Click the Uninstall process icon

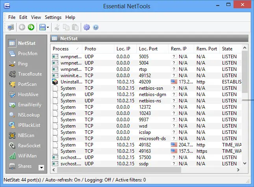point(55,82)
